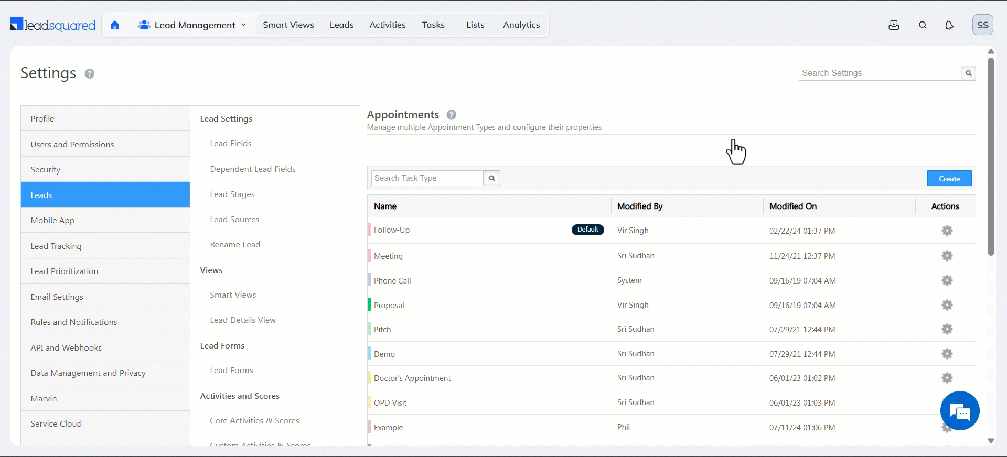Select Users and Permissions settings
Image resolution: width=1007 pixels, height=457 pixels.
[105, 144]
